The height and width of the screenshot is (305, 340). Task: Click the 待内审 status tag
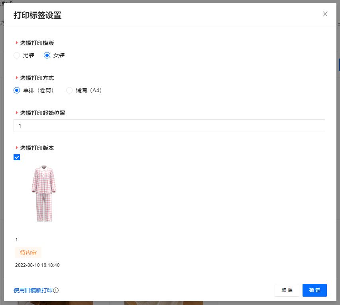click(x=28, y=253)
